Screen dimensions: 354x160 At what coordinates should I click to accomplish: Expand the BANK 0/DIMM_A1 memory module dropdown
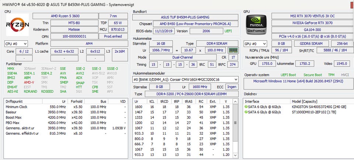click(x=185, y=79)
